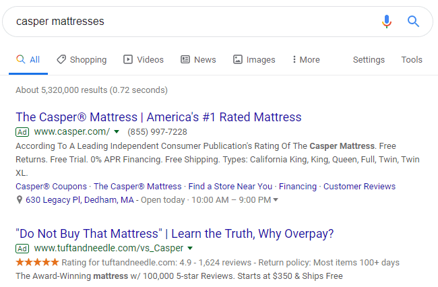Click the Ad badge beside tuftandneedle.com

point(22,249)
